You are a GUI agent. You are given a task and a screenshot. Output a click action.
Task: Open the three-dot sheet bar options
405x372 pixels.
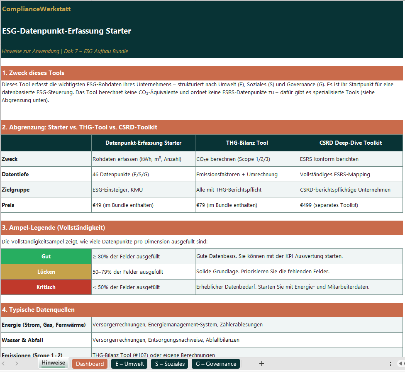click(x=390, y=364)
